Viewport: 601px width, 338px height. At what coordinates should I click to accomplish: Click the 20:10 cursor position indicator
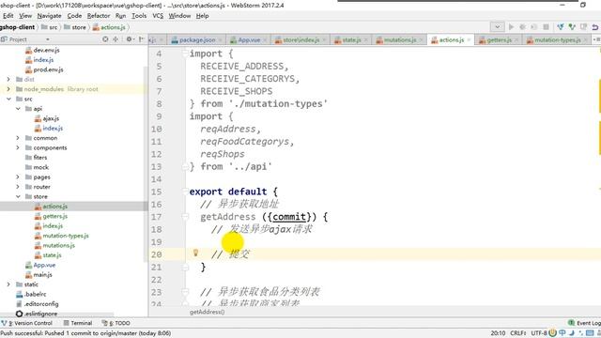click(498, 333)
